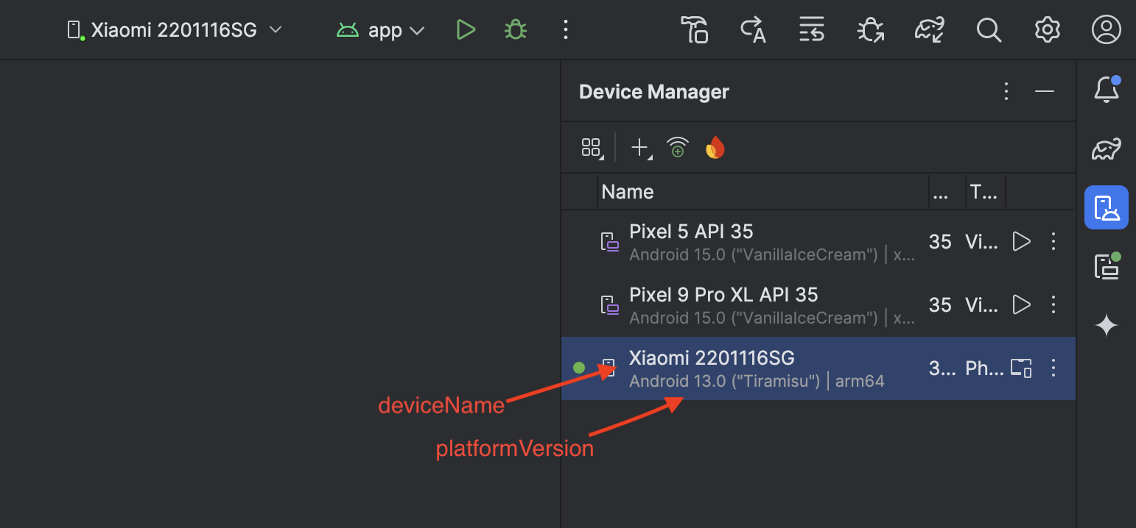Open the Running Devices sidebar icon

point(1106,266)
